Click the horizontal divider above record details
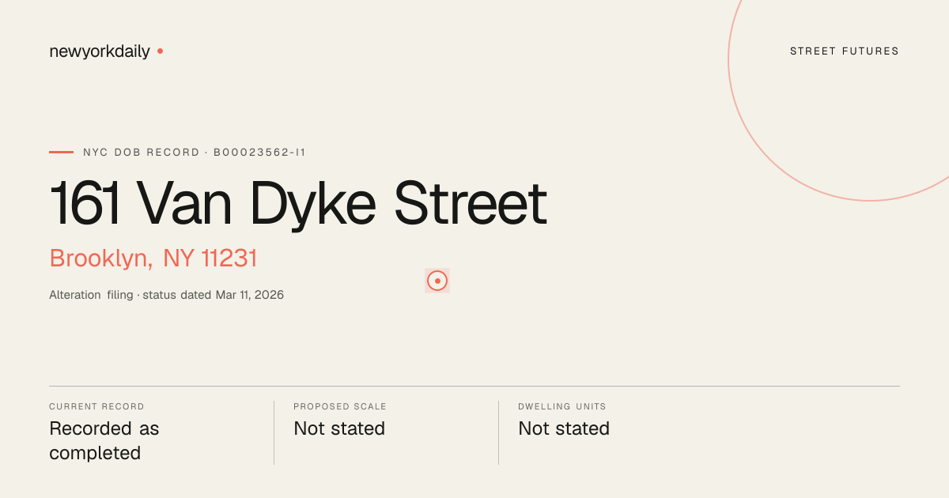Viewport: 949px width, 498px height. click(475, 386)
